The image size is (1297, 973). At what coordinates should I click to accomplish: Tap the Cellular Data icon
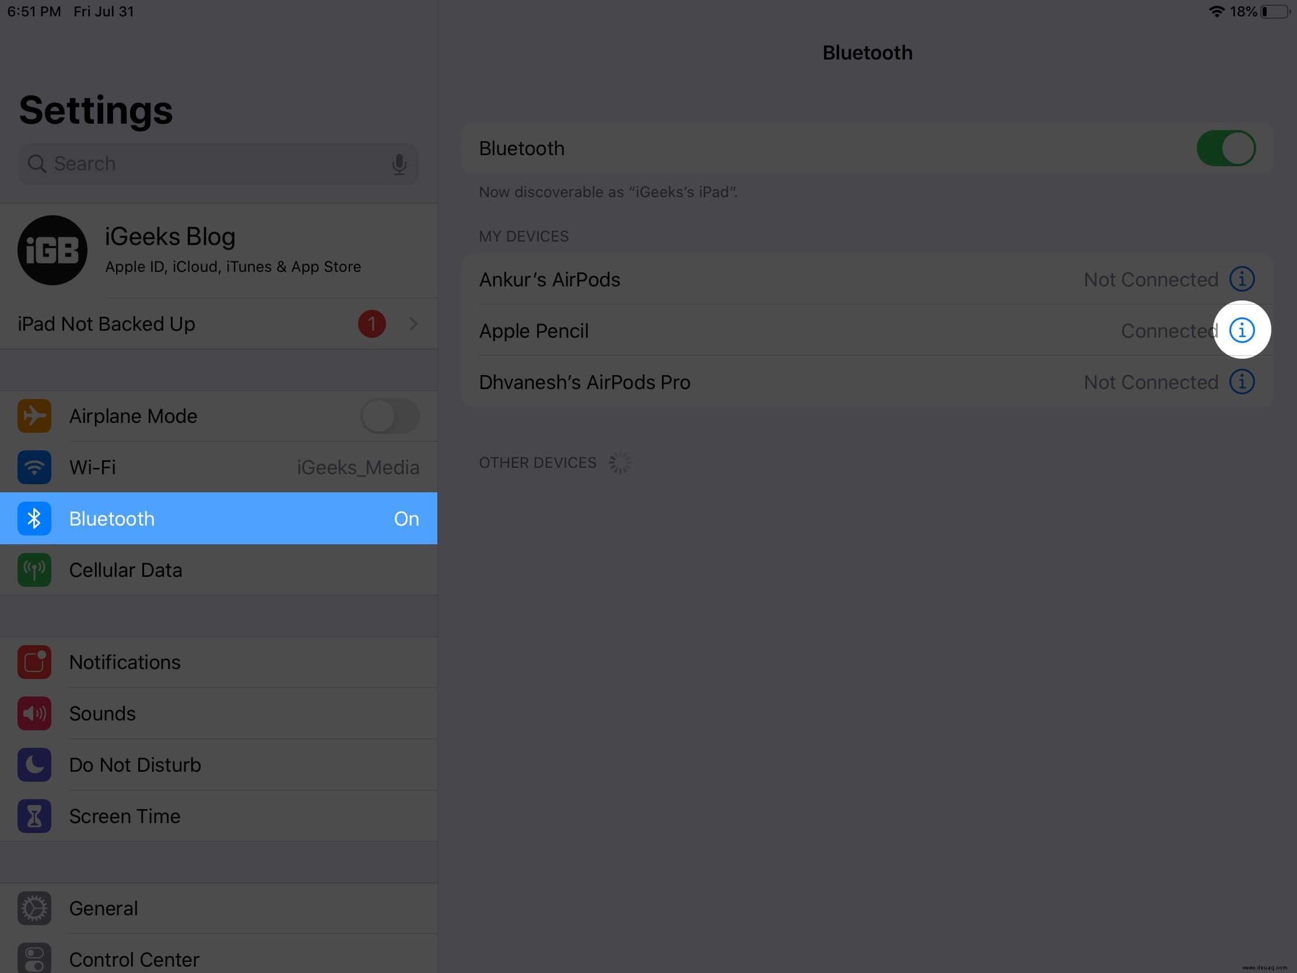[x=35, y=569]
